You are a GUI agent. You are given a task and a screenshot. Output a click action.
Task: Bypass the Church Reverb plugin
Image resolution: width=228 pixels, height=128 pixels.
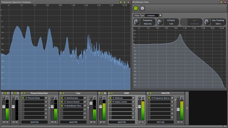62,102
